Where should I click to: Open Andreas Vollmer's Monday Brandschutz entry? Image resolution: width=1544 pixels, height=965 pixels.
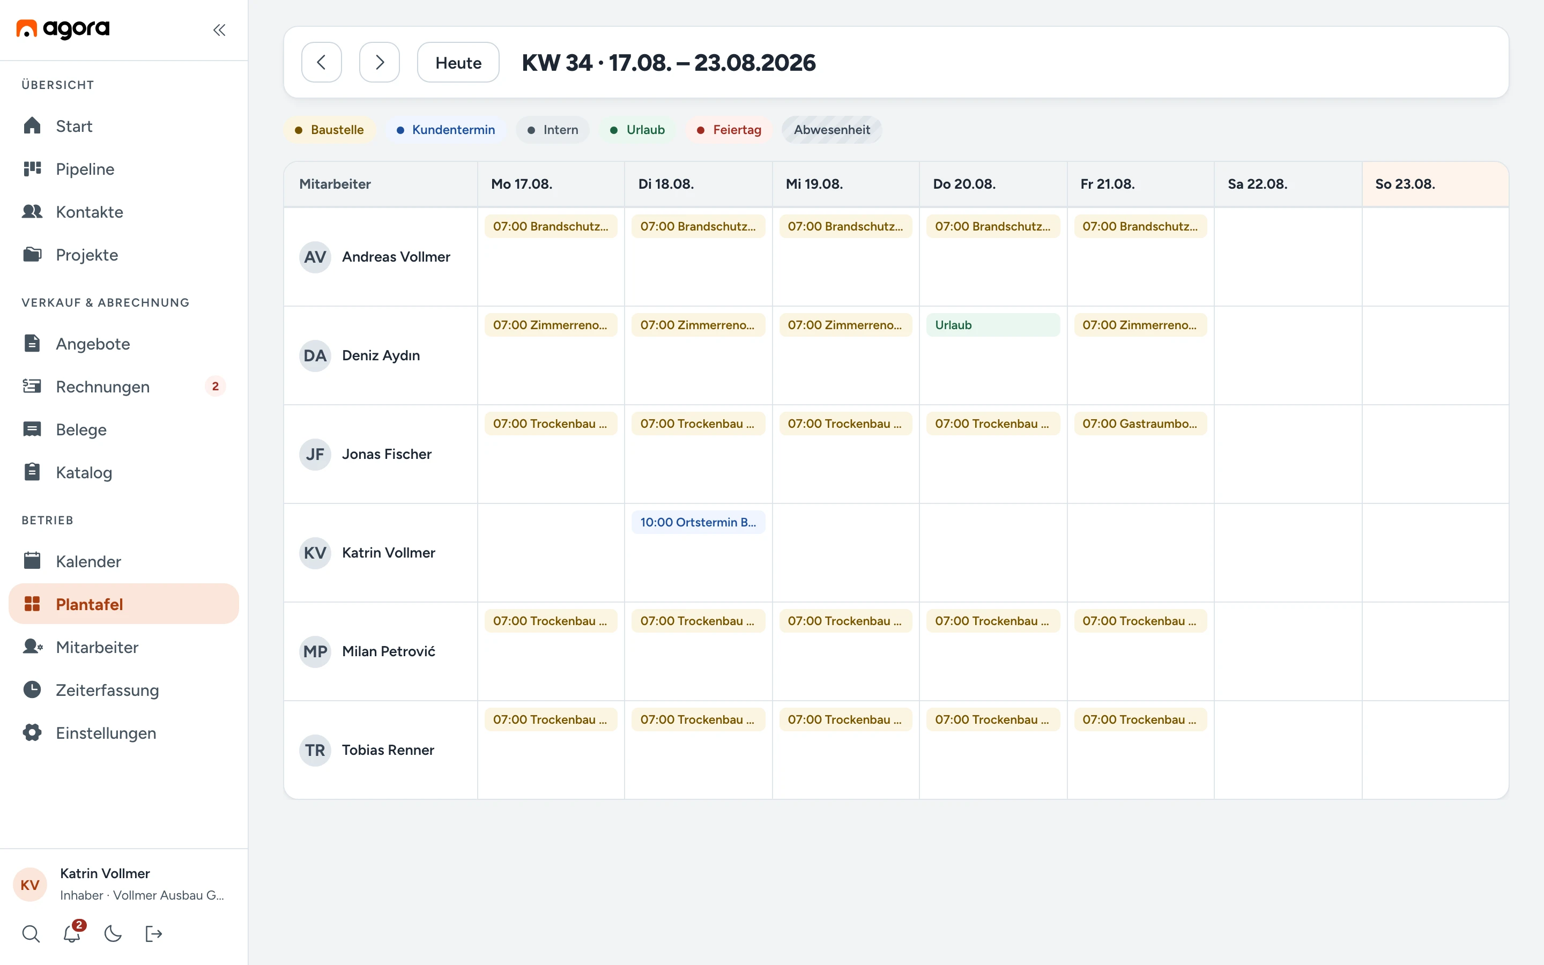tap(551, 226)
